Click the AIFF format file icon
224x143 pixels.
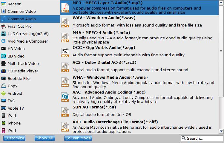click(65, 127)
